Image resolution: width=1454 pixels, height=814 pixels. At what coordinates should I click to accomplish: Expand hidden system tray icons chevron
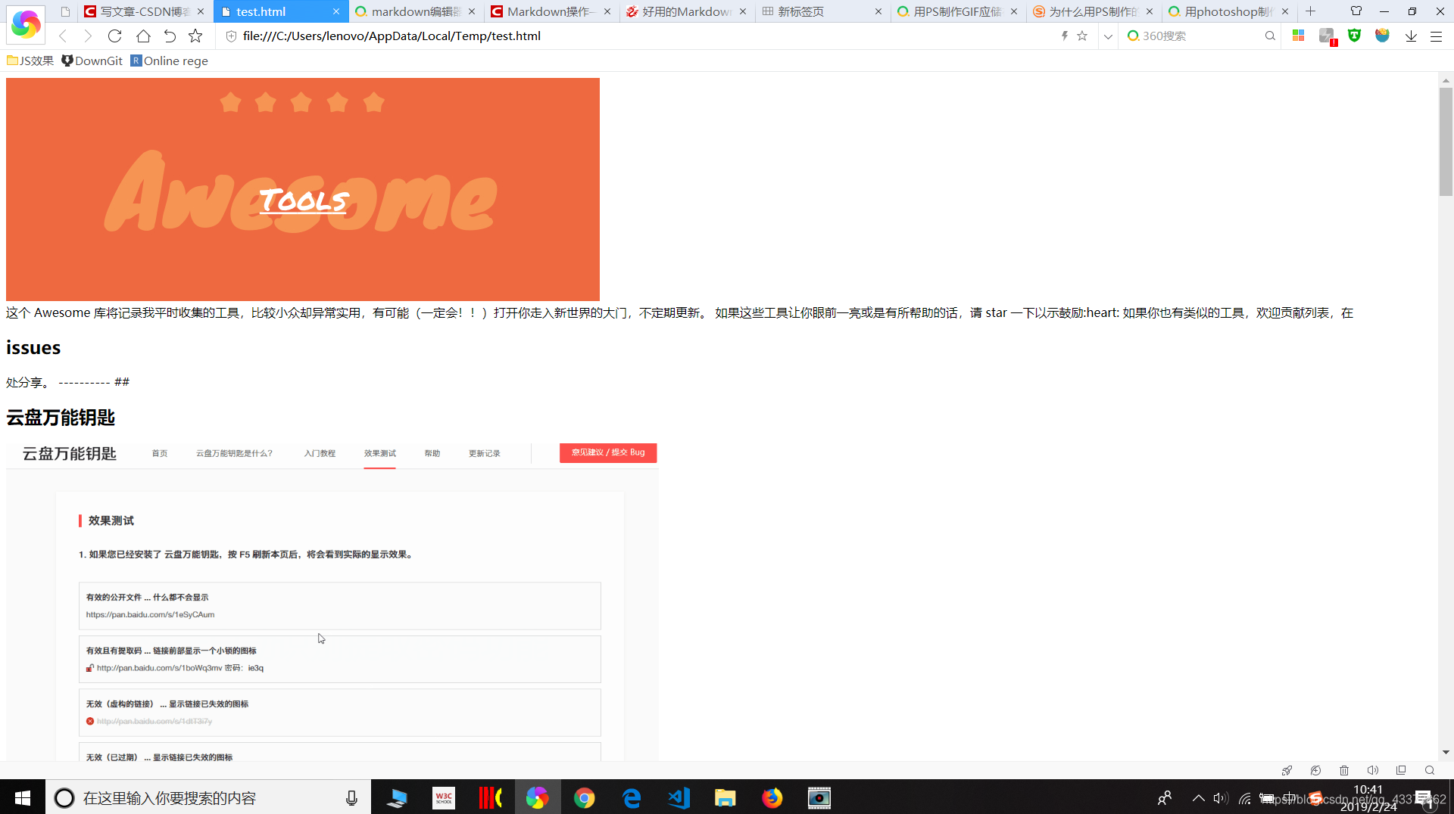(x=1199, y=797)
